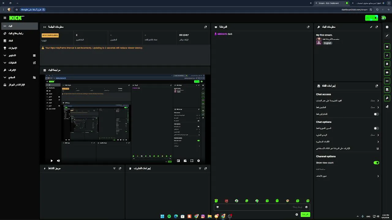Image resolution: width=392 pixels, height=220 pixels.
Task: Open the المتابعين فقط chat setting
Action: [348, 107]
